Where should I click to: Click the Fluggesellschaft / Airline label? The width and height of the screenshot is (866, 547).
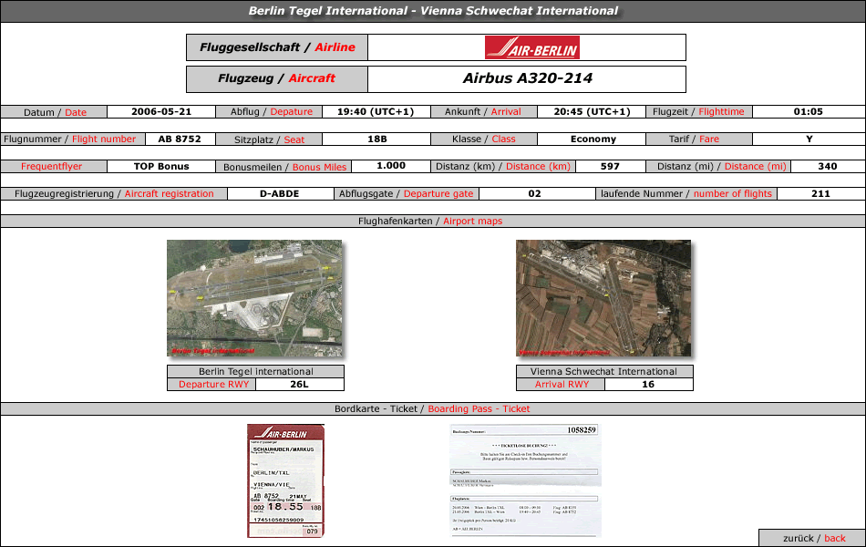[277, 47]
